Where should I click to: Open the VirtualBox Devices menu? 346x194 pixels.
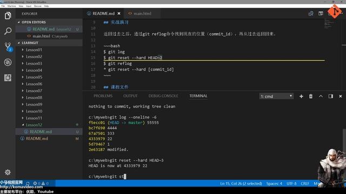pos(37,6)
